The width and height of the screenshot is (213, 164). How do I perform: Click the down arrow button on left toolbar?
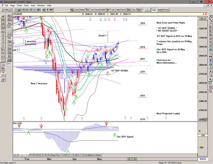pos(3,38)
